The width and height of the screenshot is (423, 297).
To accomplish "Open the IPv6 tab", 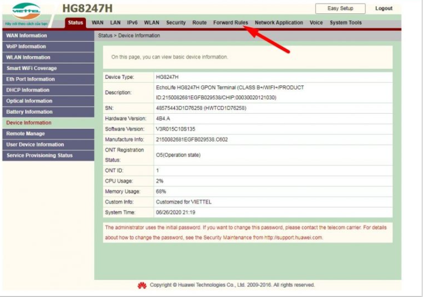I will 132,23.
